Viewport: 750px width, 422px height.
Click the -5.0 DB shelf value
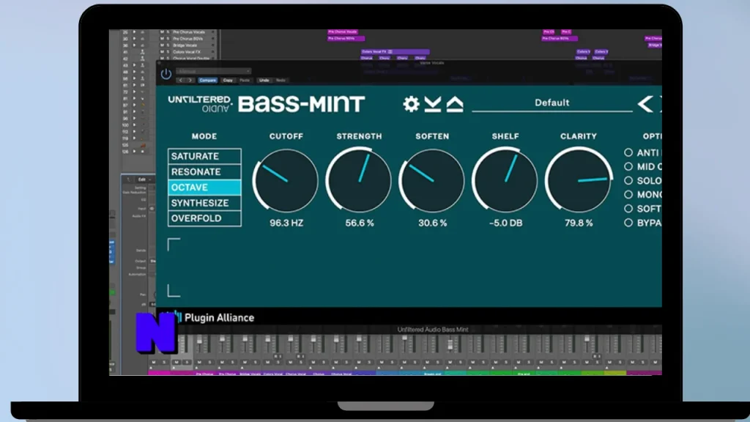[505, 223]
